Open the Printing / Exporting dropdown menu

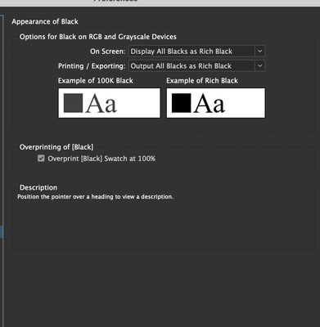[x=196, y=66]
